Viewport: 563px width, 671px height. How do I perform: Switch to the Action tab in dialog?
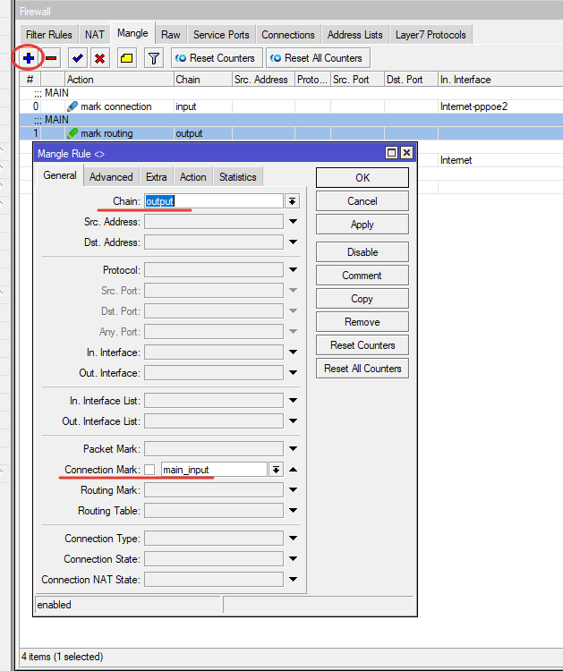192,177
